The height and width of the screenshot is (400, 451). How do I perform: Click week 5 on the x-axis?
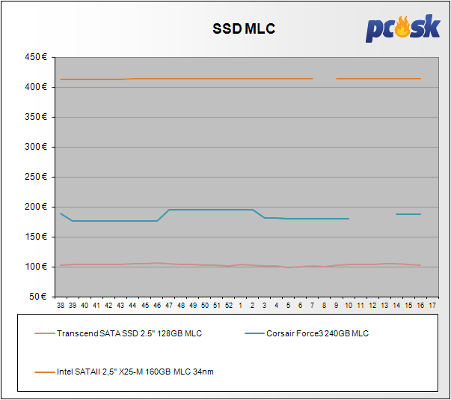click(288, 306)
